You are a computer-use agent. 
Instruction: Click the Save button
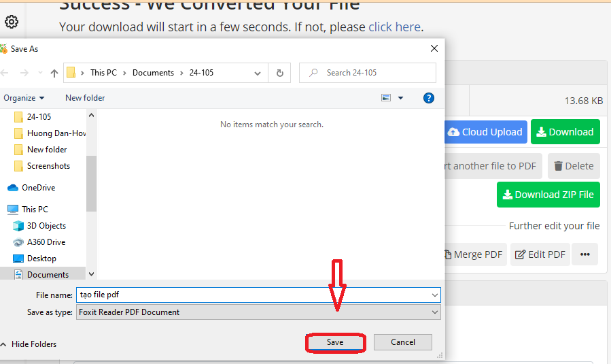pos(335,342)
